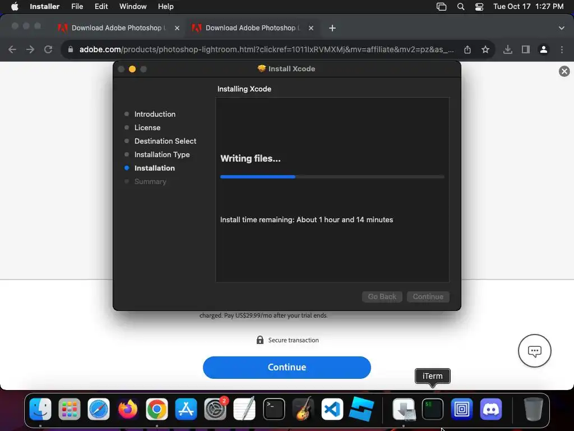Open Launchpad in the dock
Image resolution: width=574 pixels, height=431 pixels.
[69, 409]
